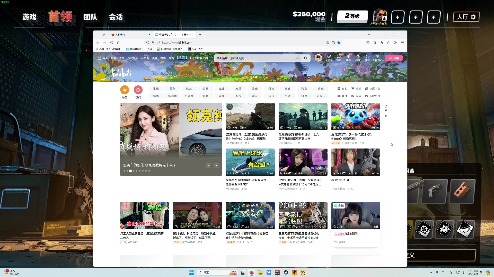Open the user avatar on bilibili header
This screenshot has height=277, width=494.
click(x=318, y=58)
